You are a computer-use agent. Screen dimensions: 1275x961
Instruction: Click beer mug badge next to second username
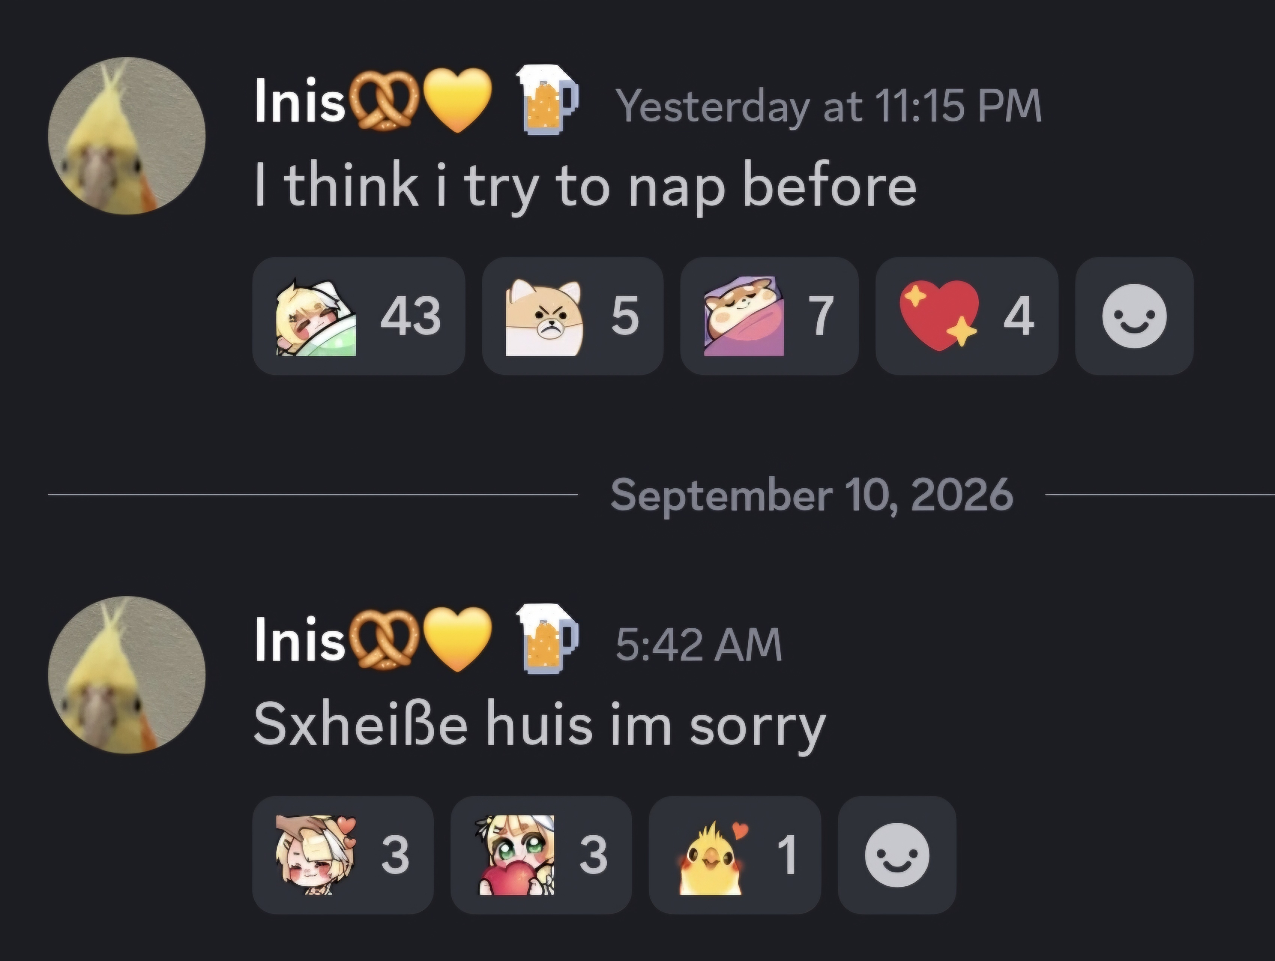[546, 638]
